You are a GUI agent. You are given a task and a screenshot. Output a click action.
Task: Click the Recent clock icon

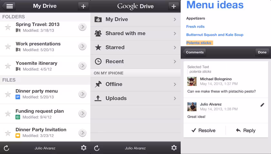[98, 61]
